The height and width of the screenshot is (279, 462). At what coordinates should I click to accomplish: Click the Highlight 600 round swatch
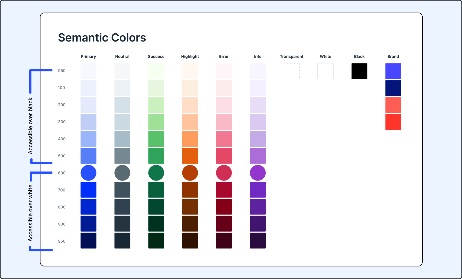[x=190, y=173]
